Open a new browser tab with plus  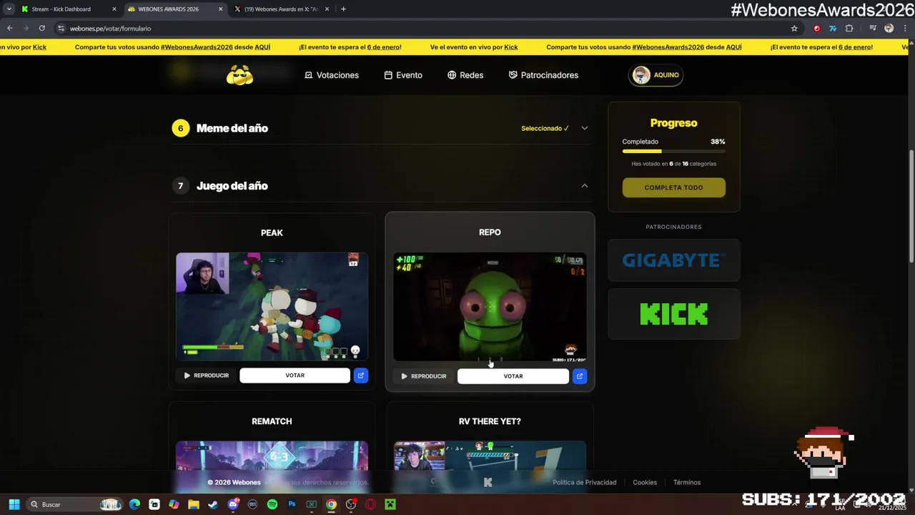[x=343, y=9]
